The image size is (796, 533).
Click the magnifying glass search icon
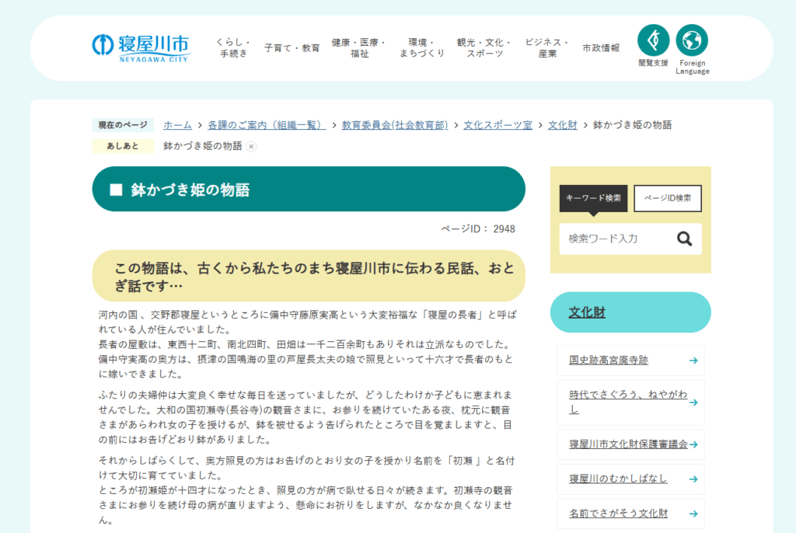684,239
